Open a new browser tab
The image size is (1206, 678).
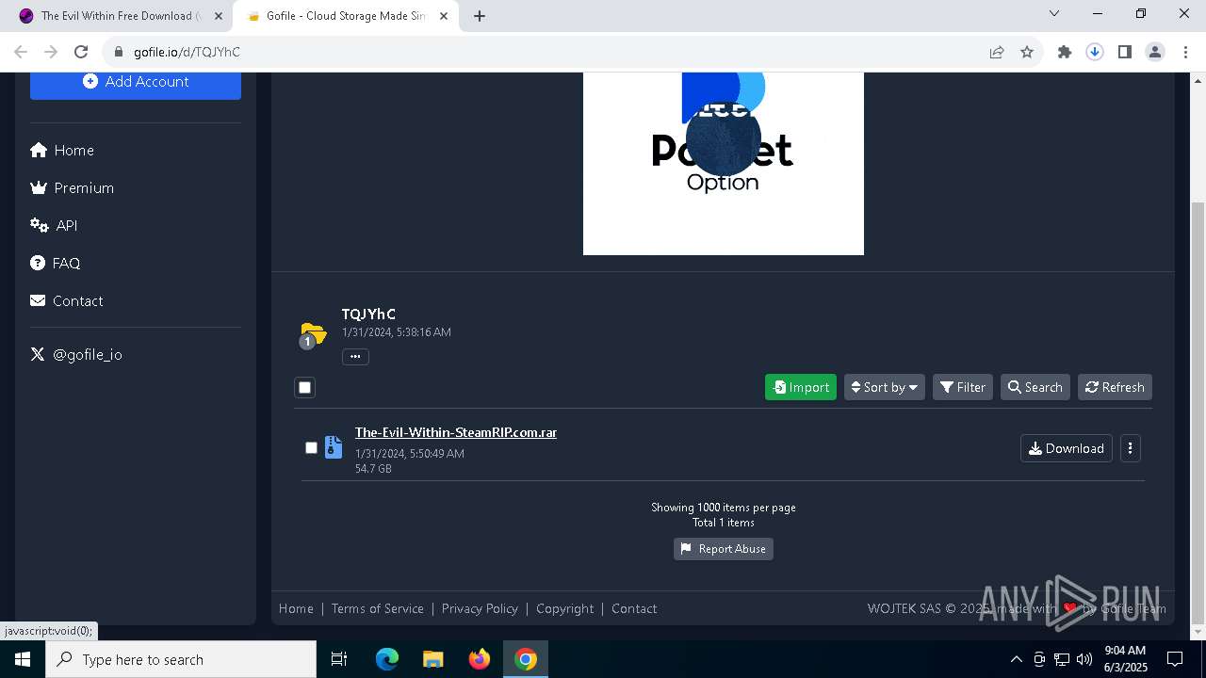pos(480,16)
